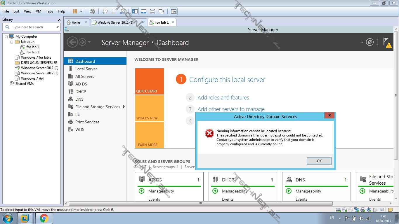
Task: Take a snapshot of this virtual machine
Action: click(x=105, y=11)
